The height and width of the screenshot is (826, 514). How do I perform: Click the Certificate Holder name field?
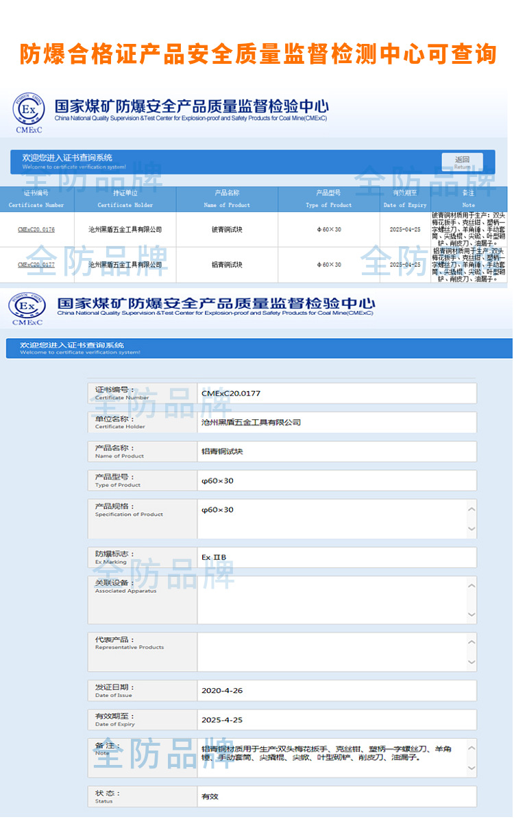[336, 423]
